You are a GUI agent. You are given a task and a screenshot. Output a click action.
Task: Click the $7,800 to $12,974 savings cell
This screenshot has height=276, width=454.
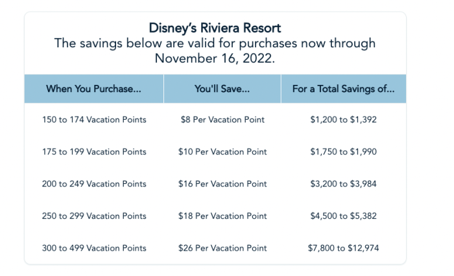343,248
